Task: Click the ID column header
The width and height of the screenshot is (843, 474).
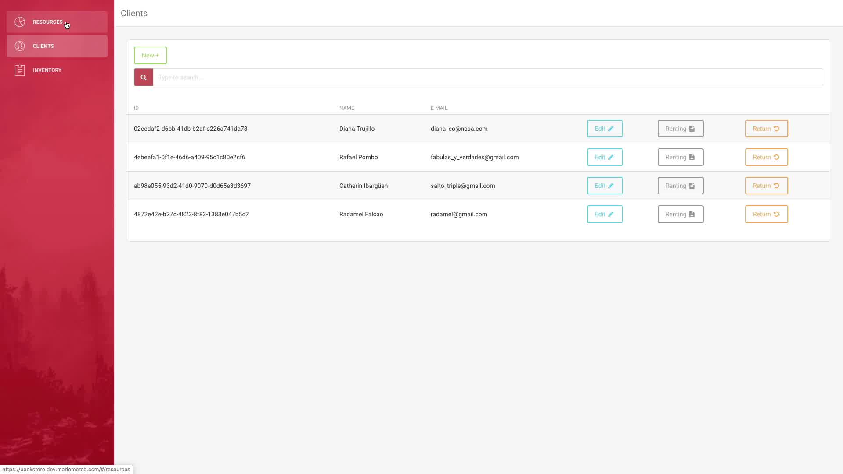Action: click(136, 108)
